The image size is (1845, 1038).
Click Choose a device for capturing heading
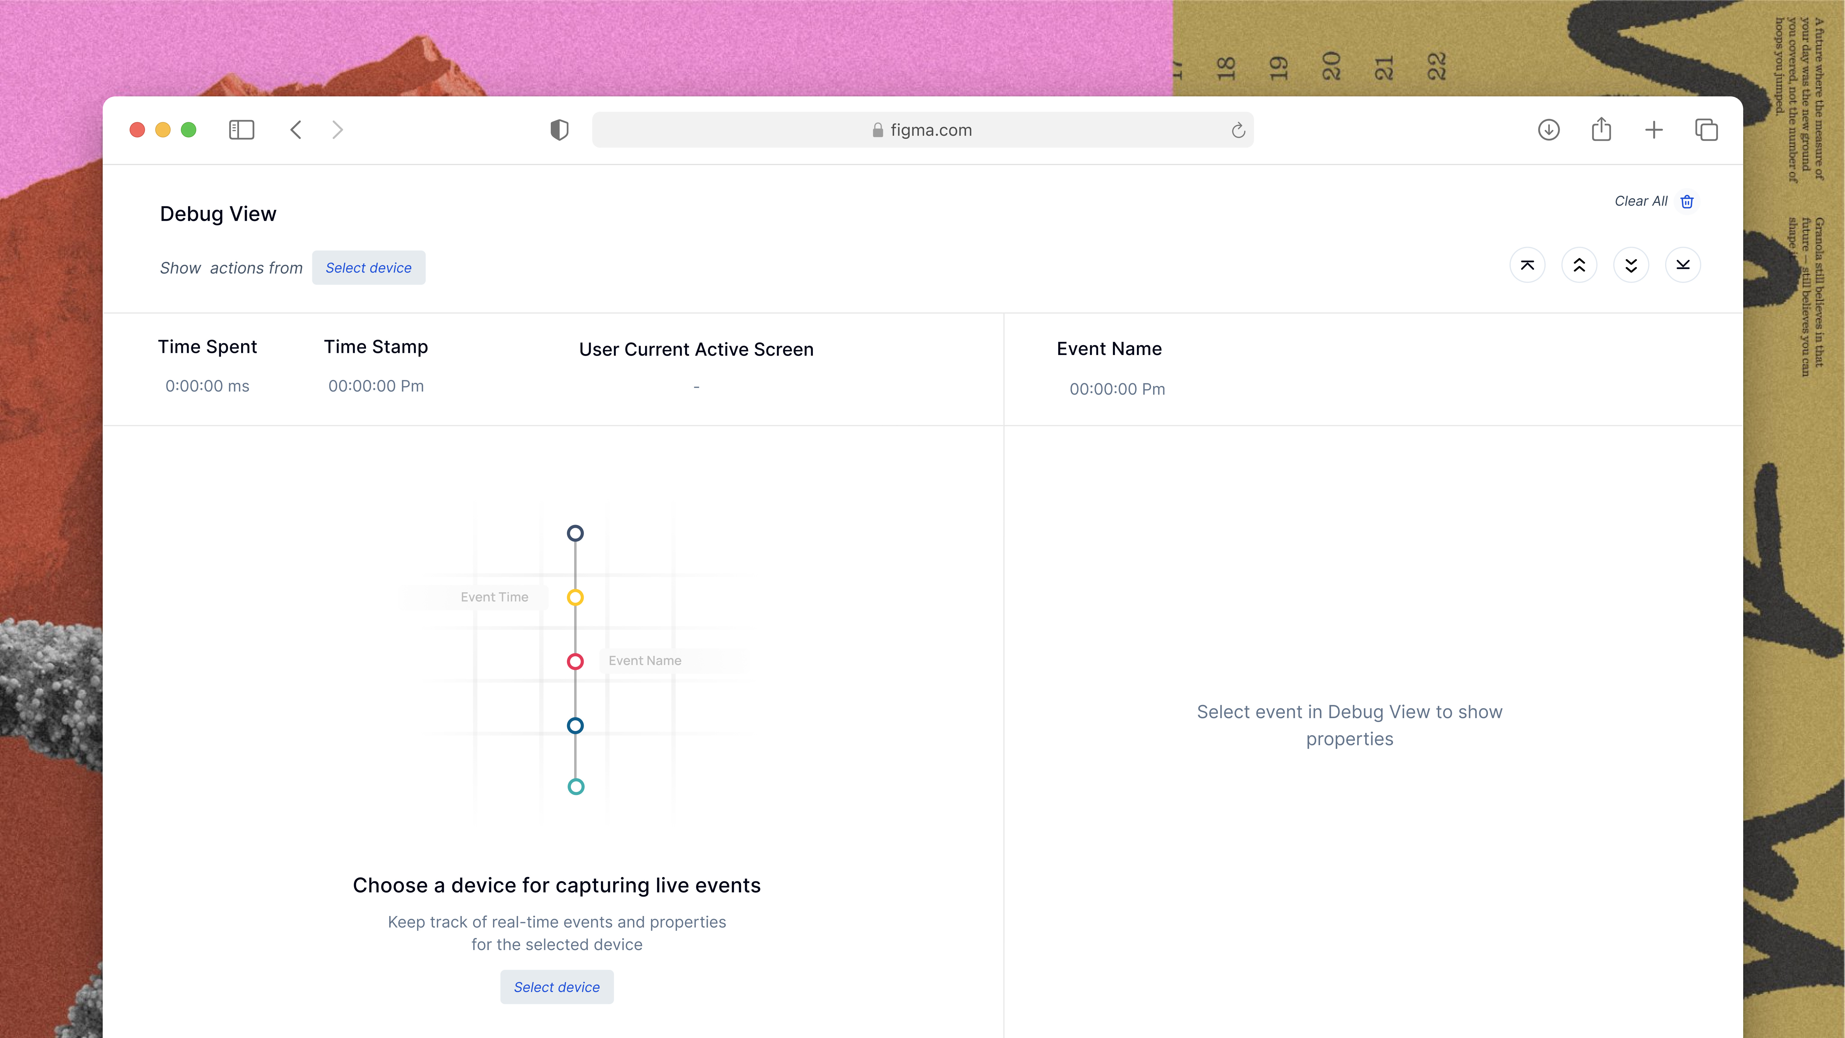tap(556, 885)
